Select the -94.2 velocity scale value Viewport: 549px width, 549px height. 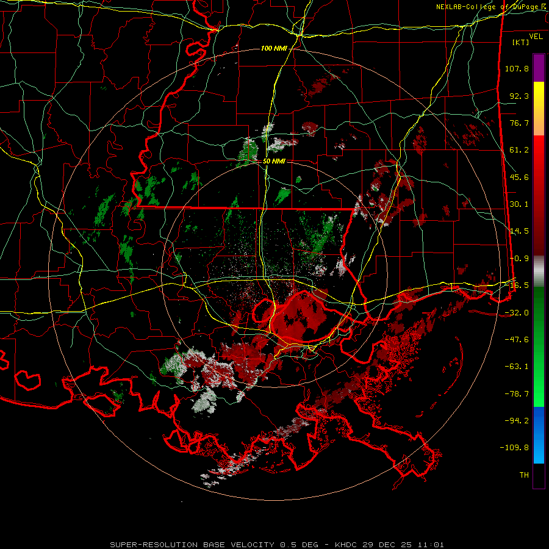click(x=517, y=421)
